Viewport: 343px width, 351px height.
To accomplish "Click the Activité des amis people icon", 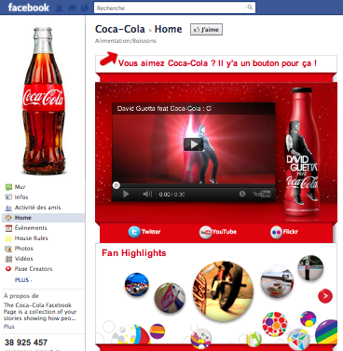I will pyautogui.click(x=8, y=208).
